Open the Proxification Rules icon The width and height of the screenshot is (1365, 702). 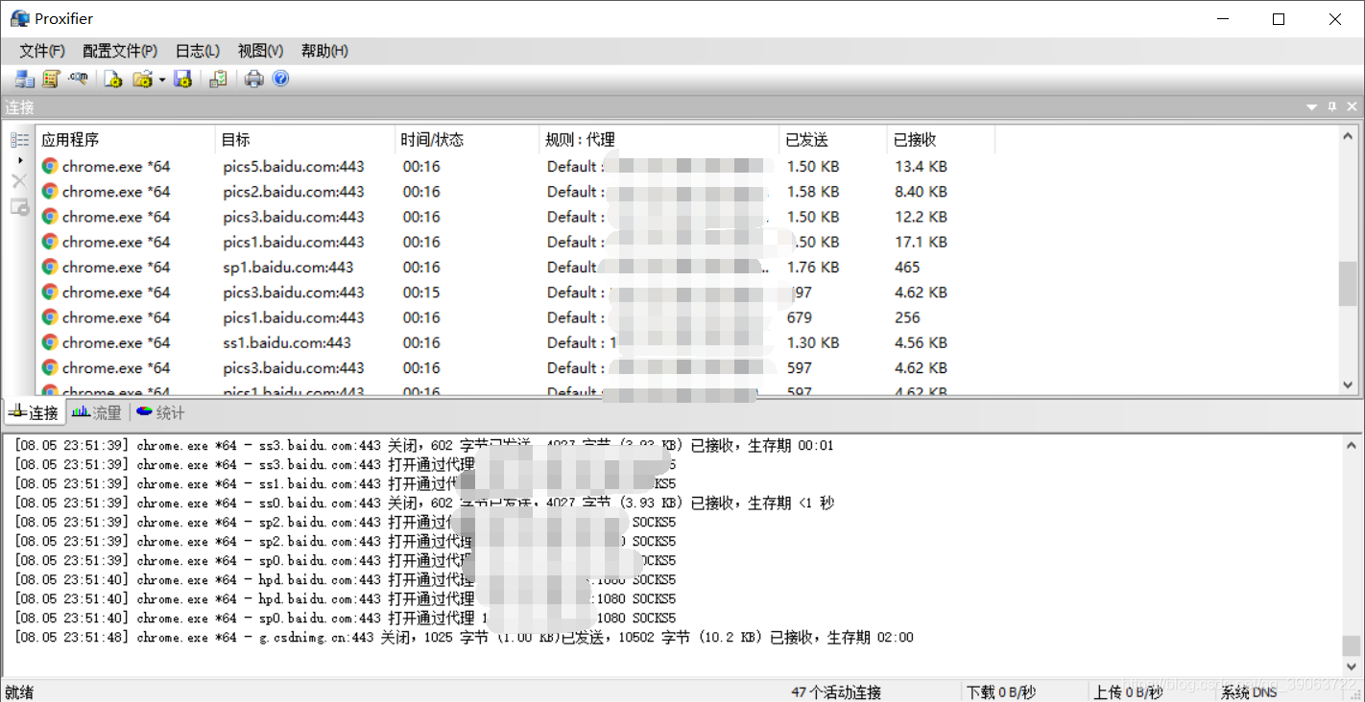pyautogui.click(x=51, y=80)
